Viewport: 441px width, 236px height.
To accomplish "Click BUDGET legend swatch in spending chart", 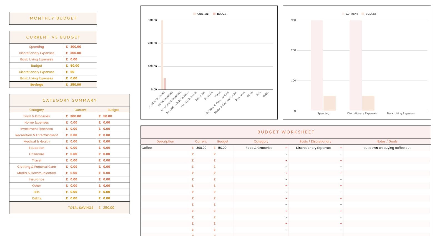I will [363, 14].
